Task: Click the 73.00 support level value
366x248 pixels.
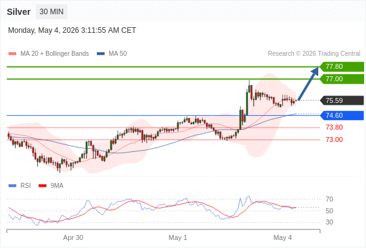Action: coord(334,139)
